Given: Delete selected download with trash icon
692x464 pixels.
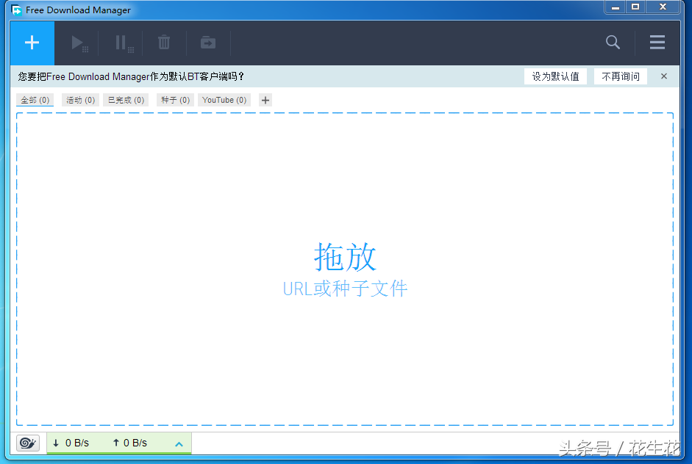Looking at the screenshot, I should click(164, 43).
